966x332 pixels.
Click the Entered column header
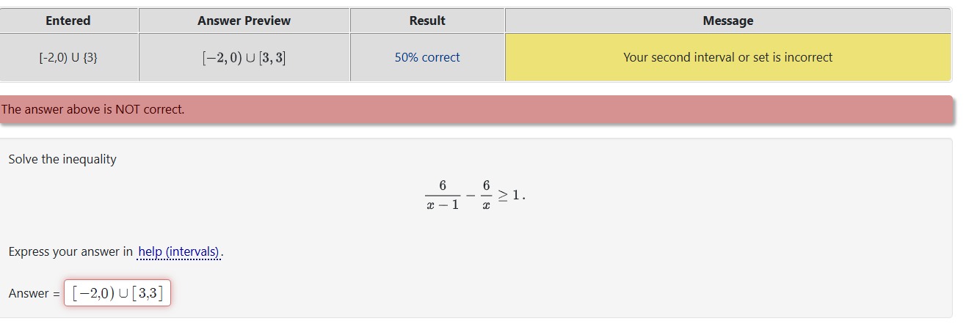click(68, 21)
